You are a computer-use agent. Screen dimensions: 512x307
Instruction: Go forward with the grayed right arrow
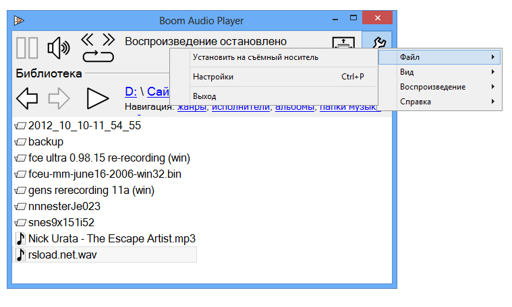[x=59, y=98]
